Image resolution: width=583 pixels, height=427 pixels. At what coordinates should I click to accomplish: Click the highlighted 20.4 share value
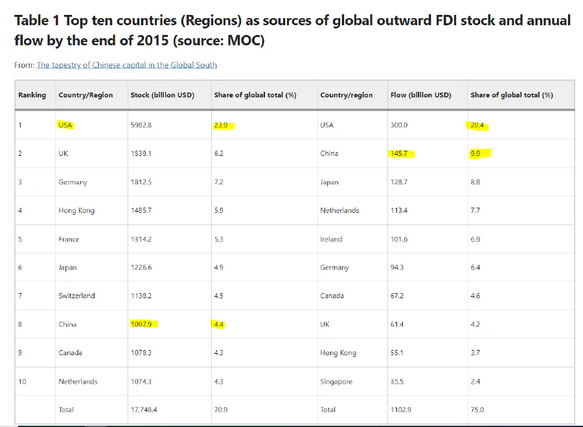477,126
